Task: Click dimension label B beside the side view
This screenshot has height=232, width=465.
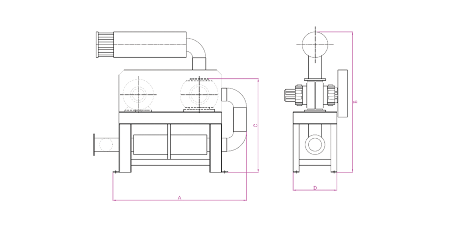Action: pyautogui.click(x=355, y=102)
